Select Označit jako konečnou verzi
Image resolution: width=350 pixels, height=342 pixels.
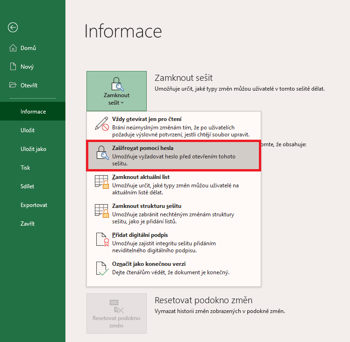[x=174, y=268]
